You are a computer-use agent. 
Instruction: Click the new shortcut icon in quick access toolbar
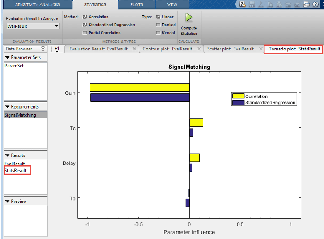point(243,4)
